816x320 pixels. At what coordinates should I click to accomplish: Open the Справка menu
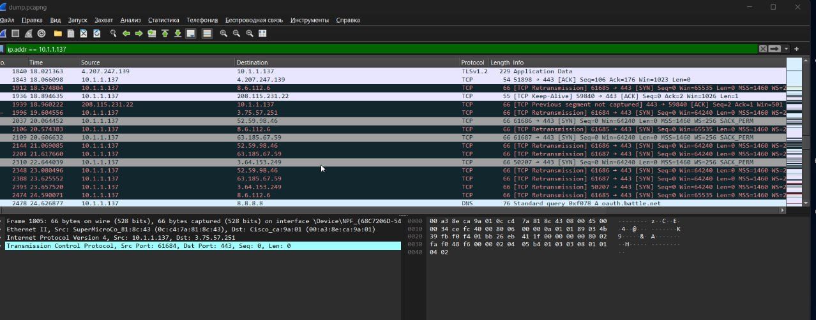click(x=348, y=20)
